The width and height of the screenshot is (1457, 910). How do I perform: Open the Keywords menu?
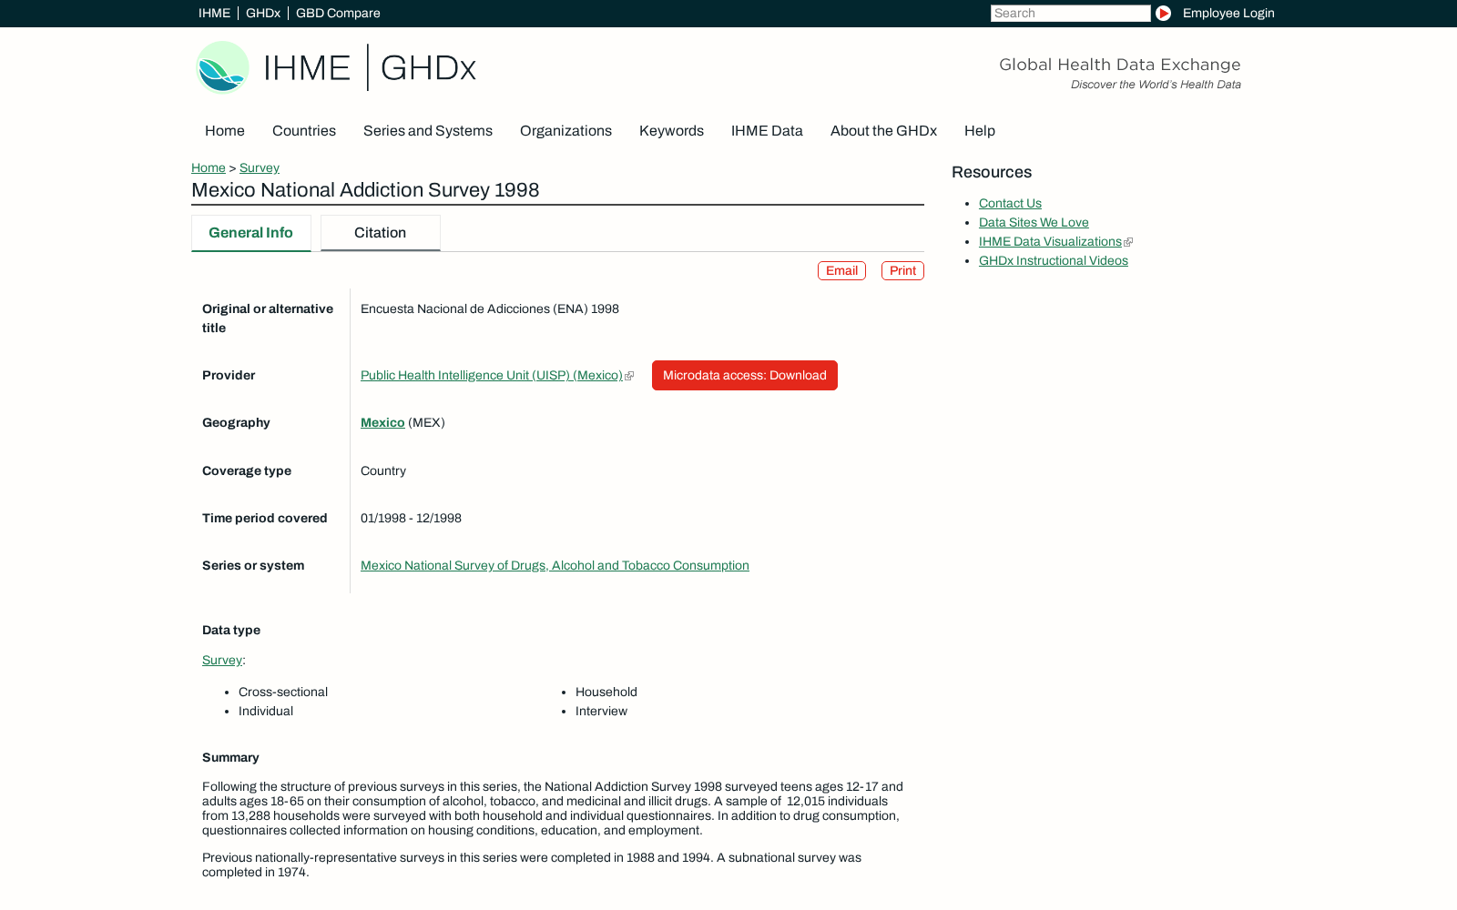click(671, 131)
